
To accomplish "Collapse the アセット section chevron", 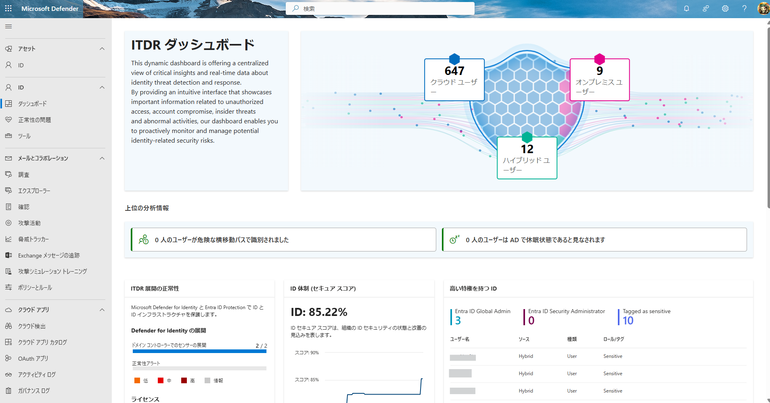I will pos(102,48).
